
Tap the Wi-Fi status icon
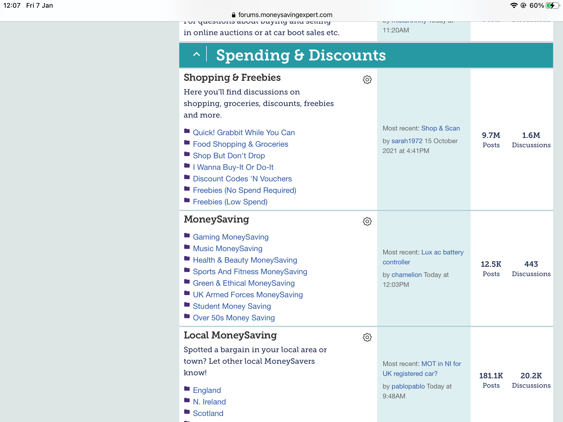(x=514, y=5)
